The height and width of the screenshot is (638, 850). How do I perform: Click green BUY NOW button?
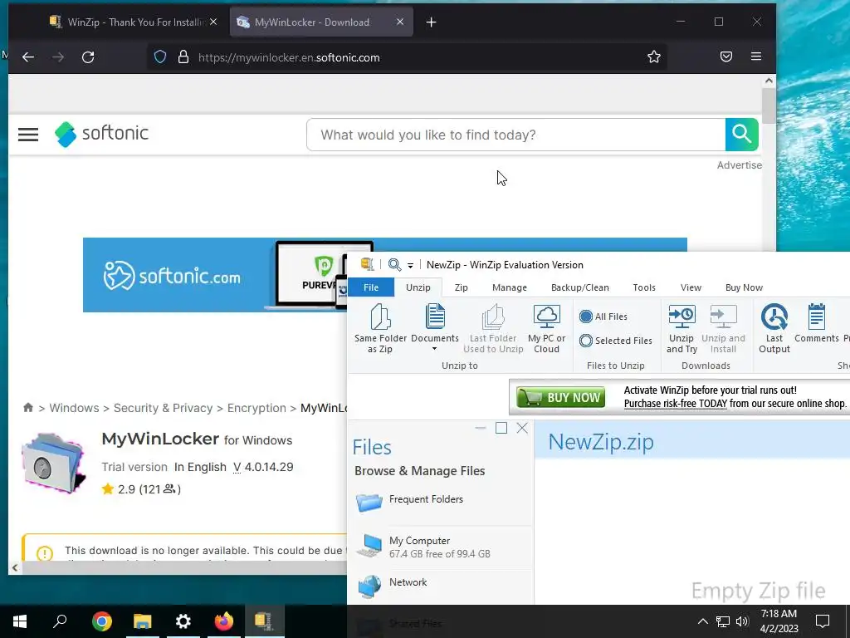(x=560, y=398)
